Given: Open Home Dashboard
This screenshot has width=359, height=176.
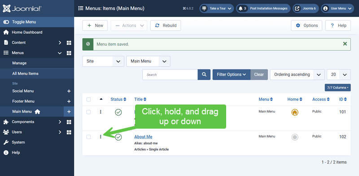Looking at the screenshot, I should pyautogui.click(x=27, y=32).
